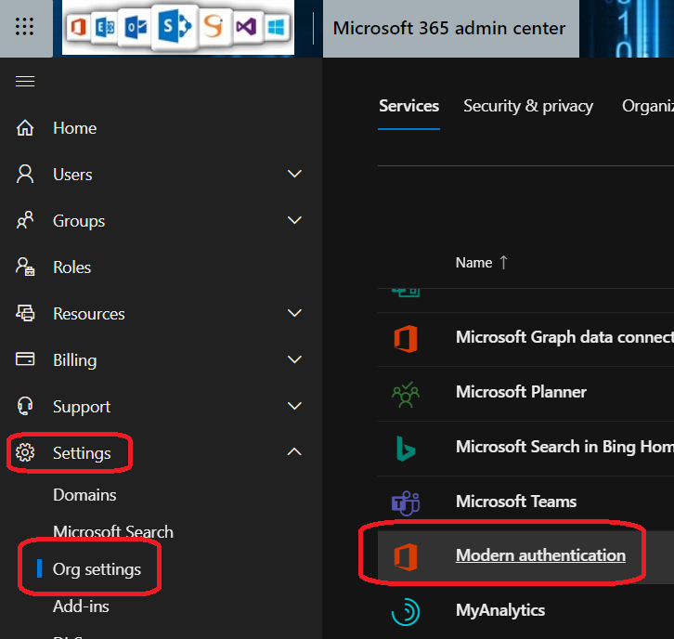Expand the Groups chevron
674x639 pixels.
[x=294, y=221]
